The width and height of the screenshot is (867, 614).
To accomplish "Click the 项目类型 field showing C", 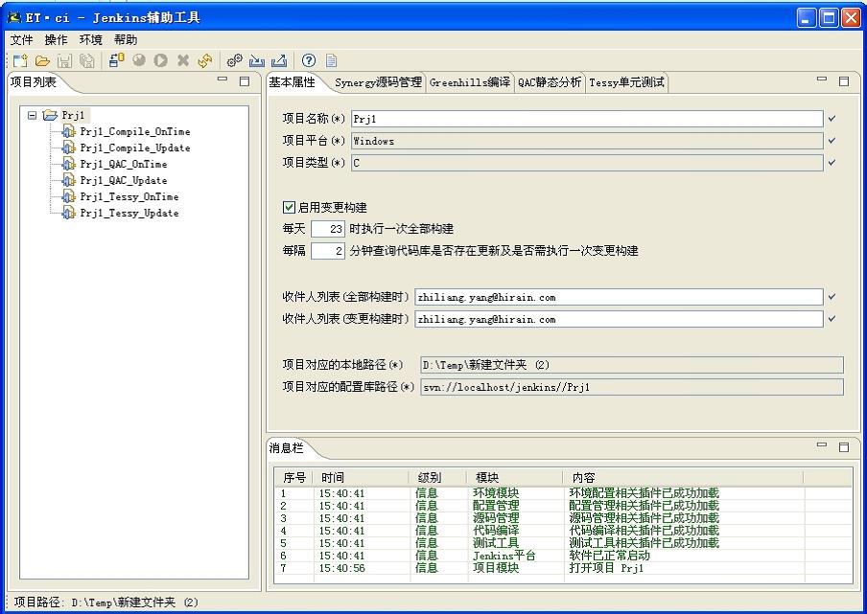I will (587, 163).
